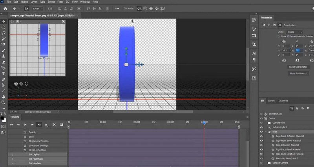Screen dimensions: 314x167
Task: Select the Move tool in the toolbar
Action: pyautogui.click(x=4, y=21)
